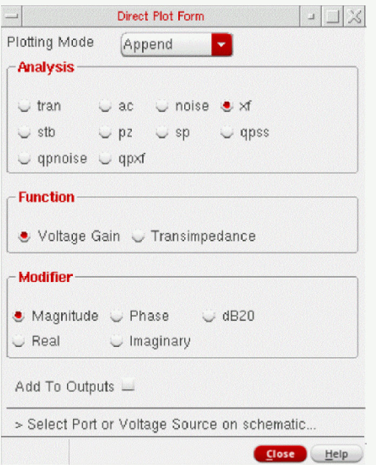Click the Close button
This screenshot has height=465, width=376.
point(280,454)
